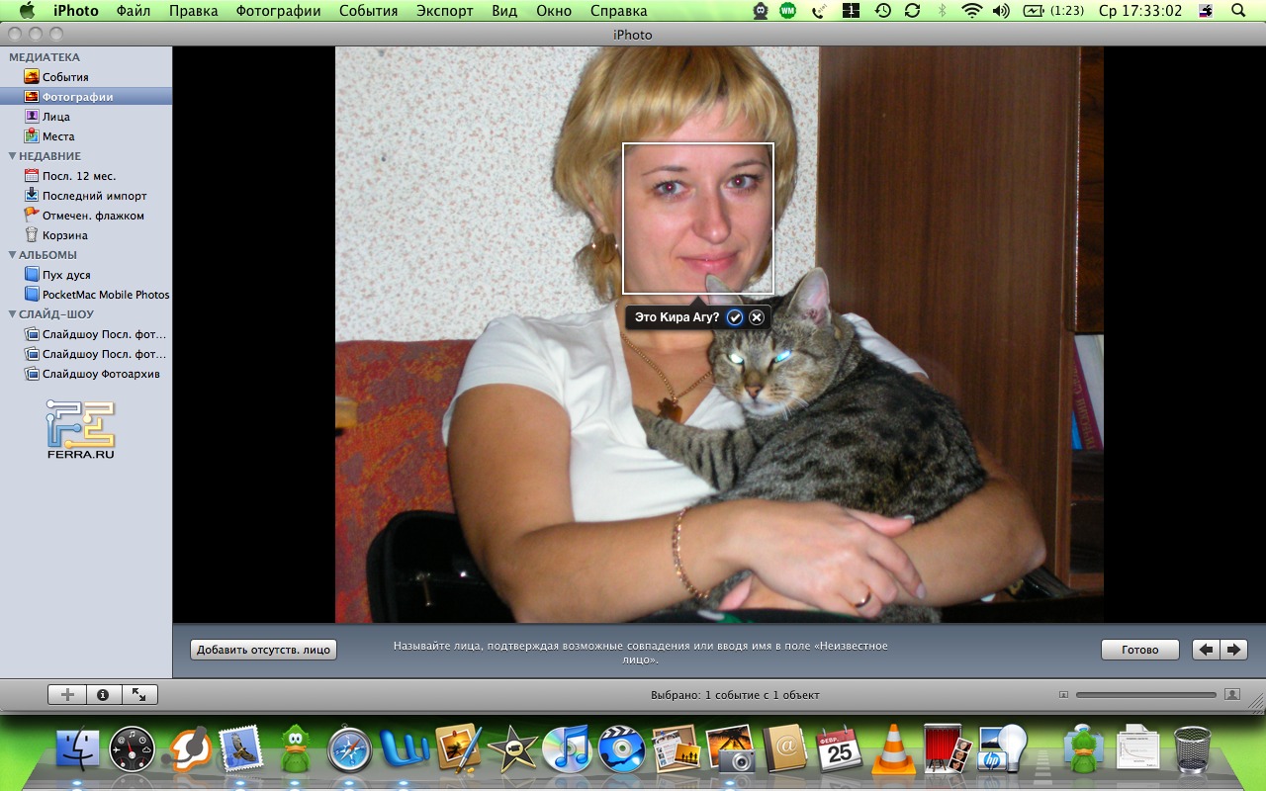Click the Time Machine menu bar icon

point(883,11)
